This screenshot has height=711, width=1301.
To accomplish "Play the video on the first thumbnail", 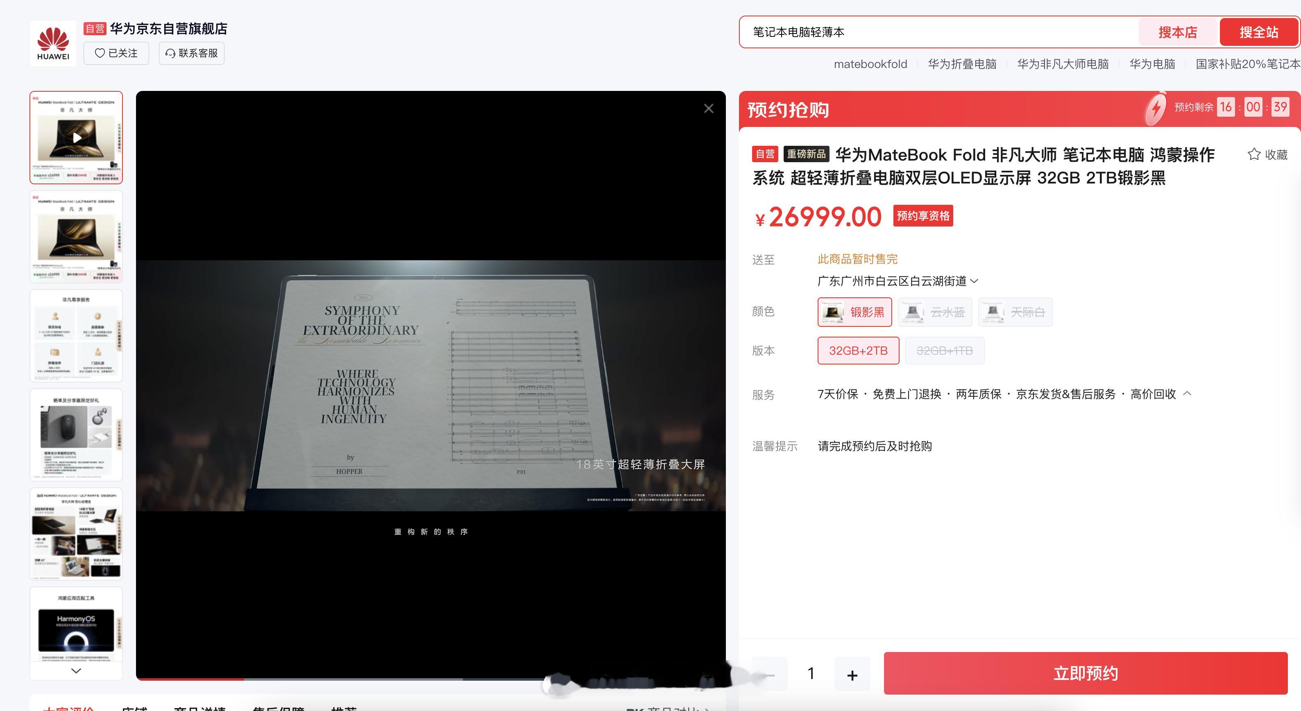I will tap(76, 137).
